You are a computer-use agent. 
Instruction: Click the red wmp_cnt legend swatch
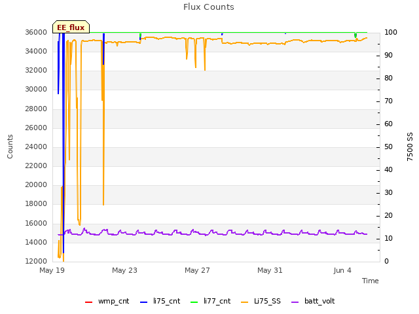pos(88,302)
